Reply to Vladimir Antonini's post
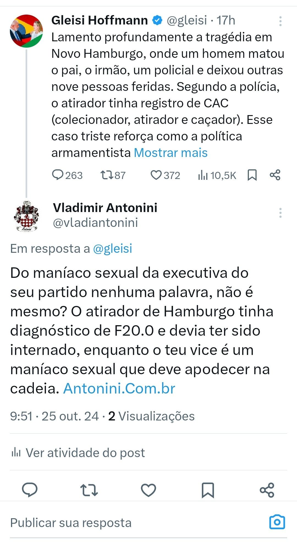This screenshot has height=543, width=297. coord(30,490)
